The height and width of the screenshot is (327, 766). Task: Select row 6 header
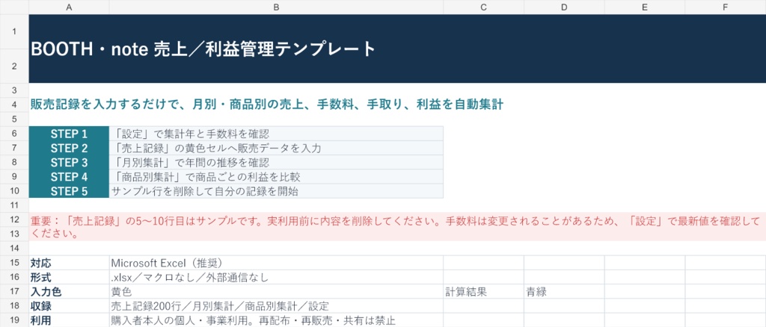[14, 134]
